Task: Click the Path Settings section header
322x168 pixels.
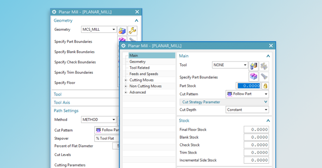Action: [x=66, y=111]
